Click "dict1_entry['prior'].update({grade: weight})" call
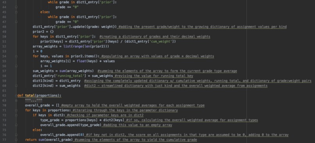 [x=75, y=27]
